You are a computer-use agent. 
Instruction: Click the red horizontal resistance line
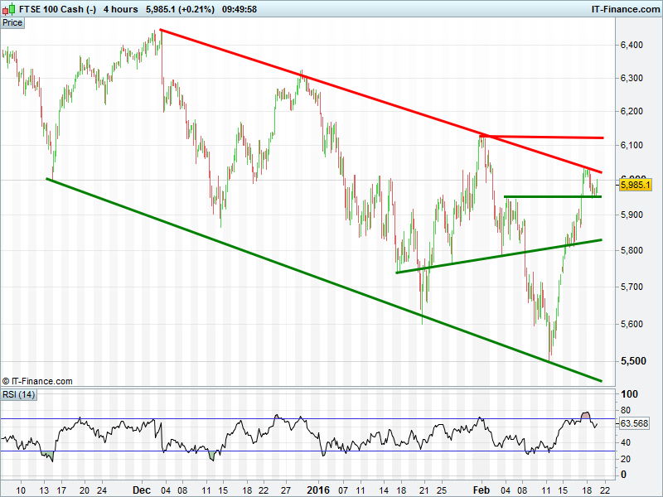pyautogui.click(x=547, y=137)
